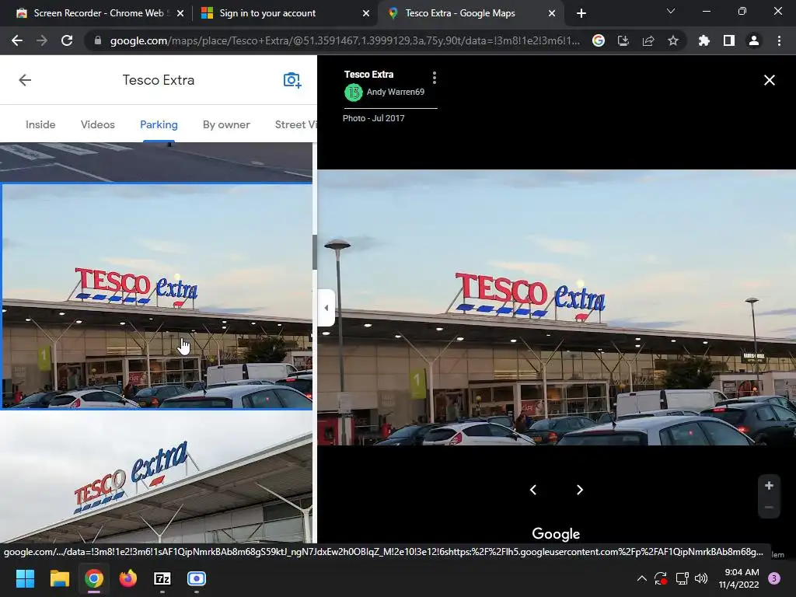Open Chrome profile icon
This screenshot has height=597, width=796.
coord(754,40)
